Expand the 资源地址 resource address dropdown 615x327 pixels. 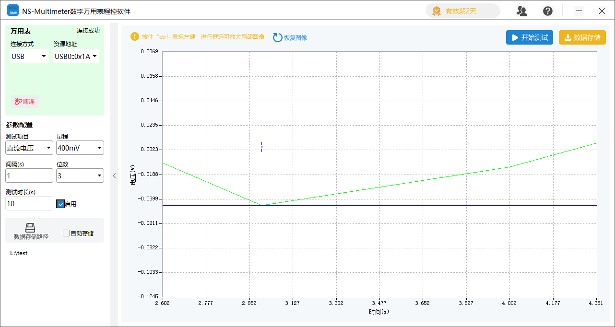point(76,56)
